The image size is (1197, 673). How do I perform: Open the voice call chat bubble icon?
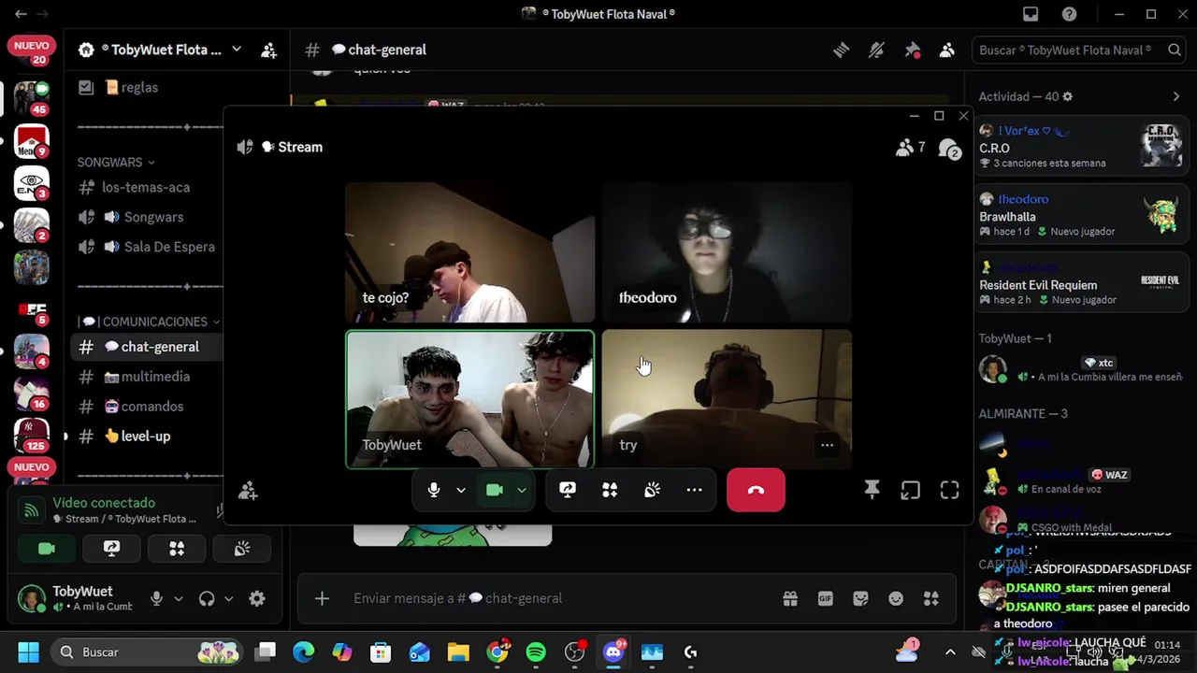949,149
